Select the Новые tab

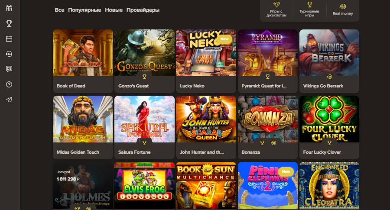click(114, 10)
